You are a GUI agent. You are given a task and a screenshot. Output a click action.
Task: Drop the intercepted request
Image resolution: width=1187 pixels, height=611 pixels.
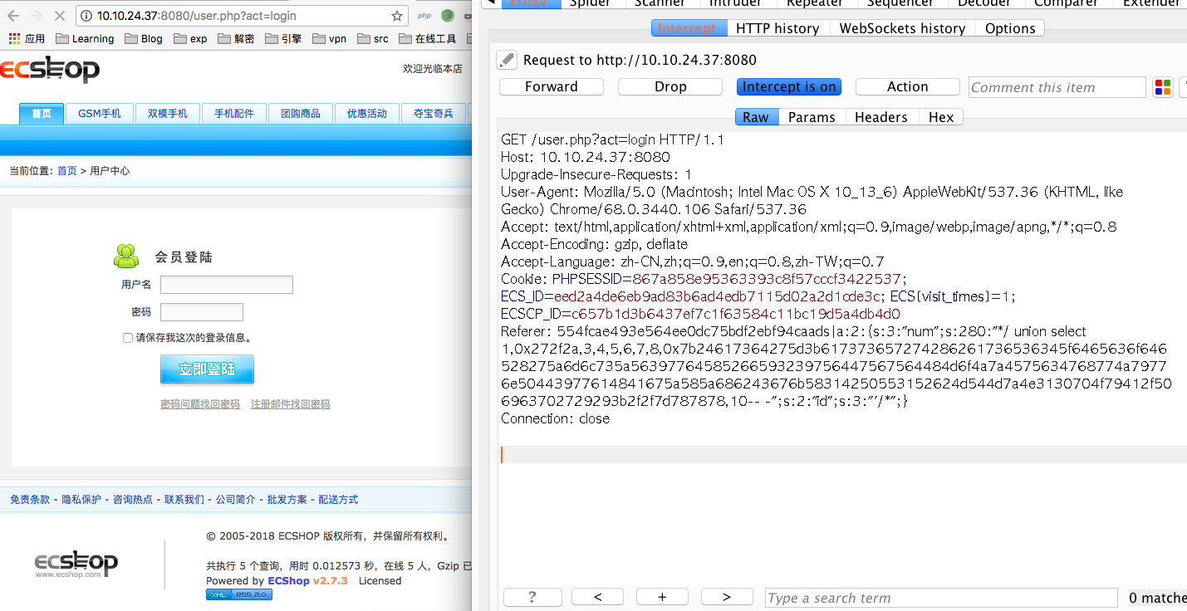click(x=670, y=87)
